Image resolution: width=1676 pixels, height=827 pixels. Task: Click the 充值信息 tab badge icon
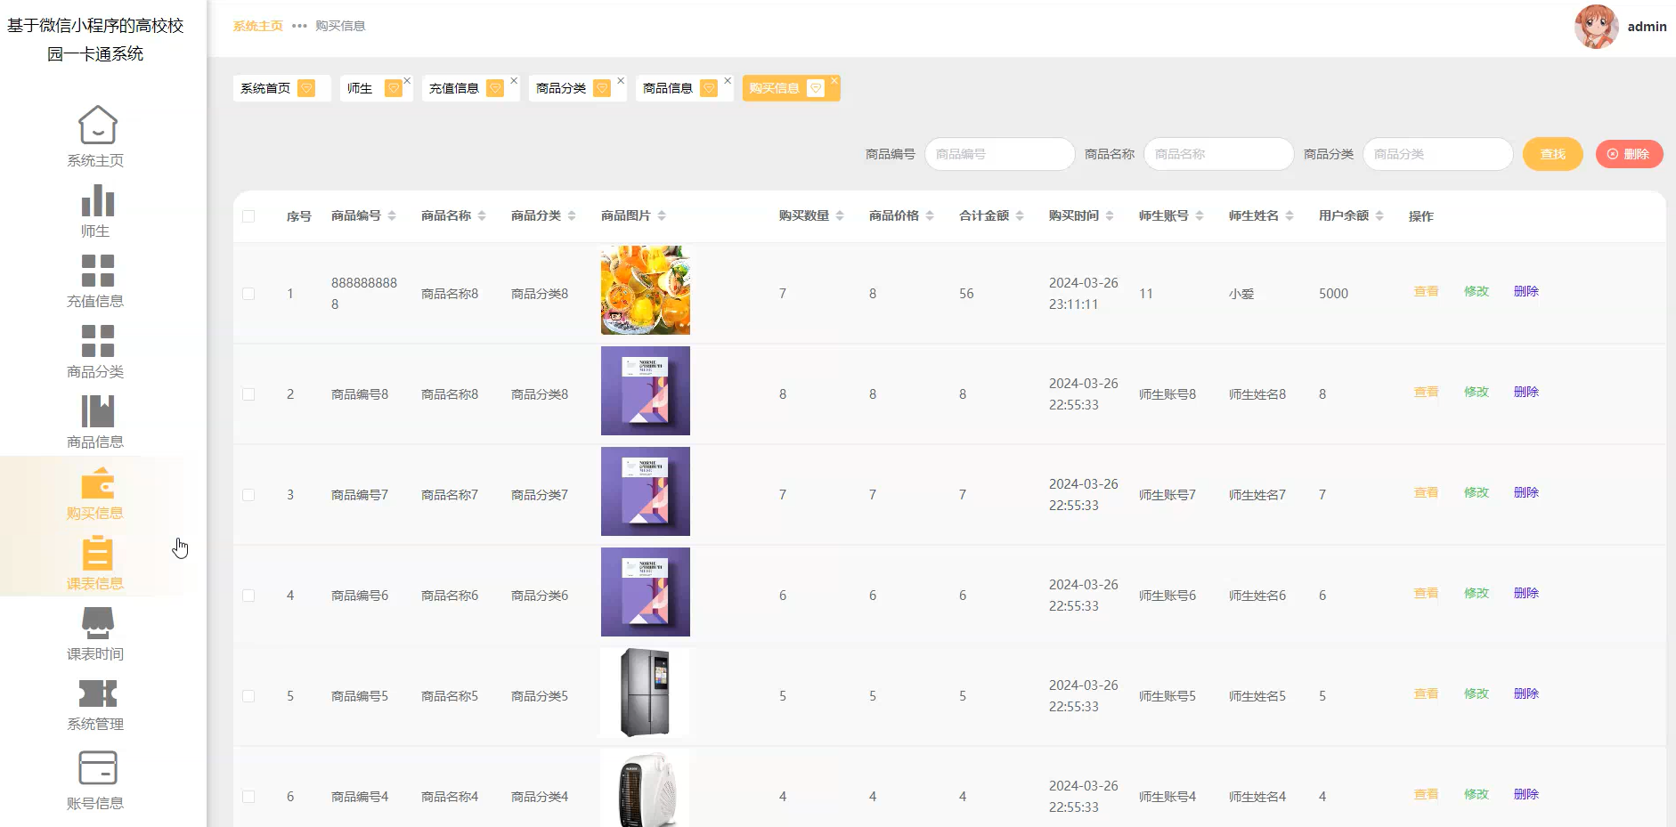495,88
